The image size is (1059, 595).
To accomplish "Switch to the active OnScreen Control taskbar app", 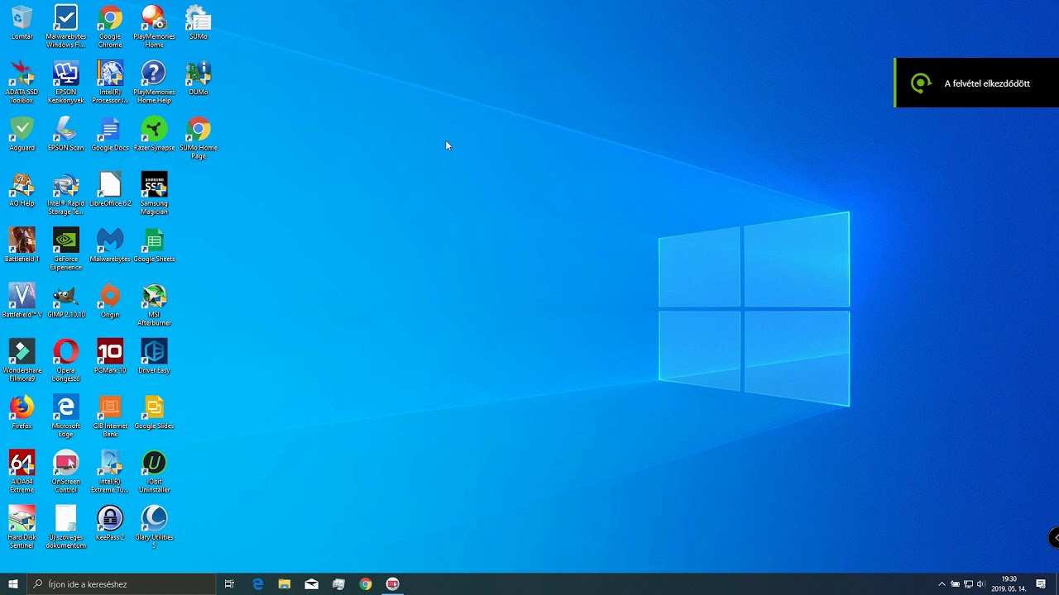I will pos(393,584).
